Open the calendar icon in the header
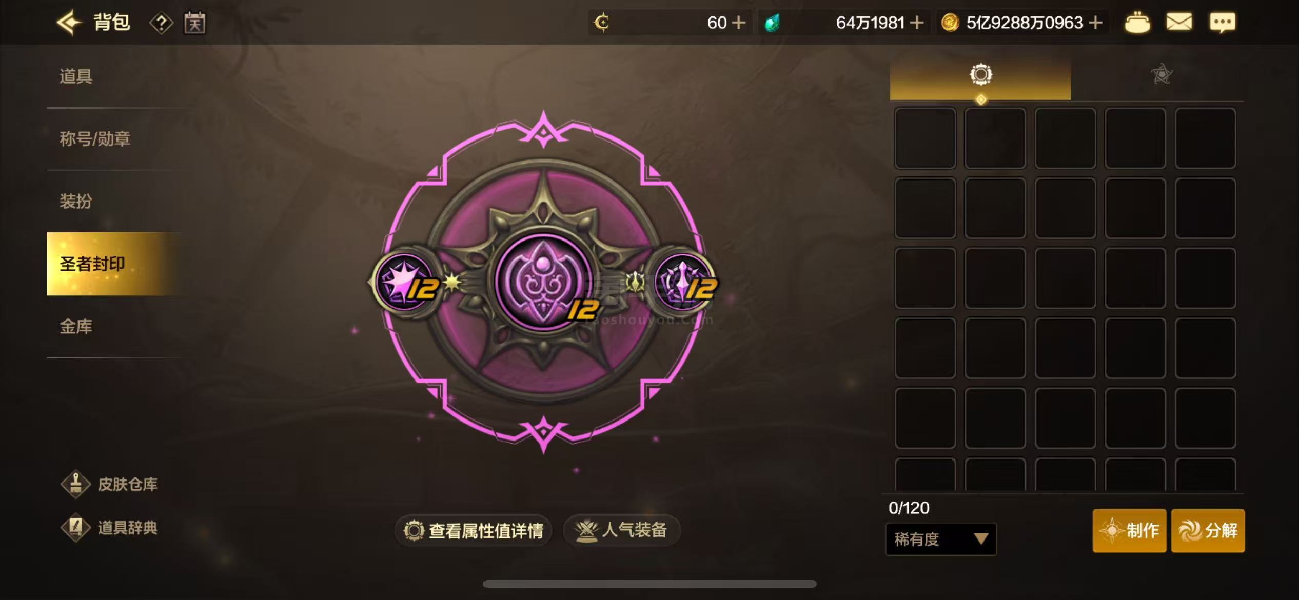The image size is (1299, 600). [195, 23]
